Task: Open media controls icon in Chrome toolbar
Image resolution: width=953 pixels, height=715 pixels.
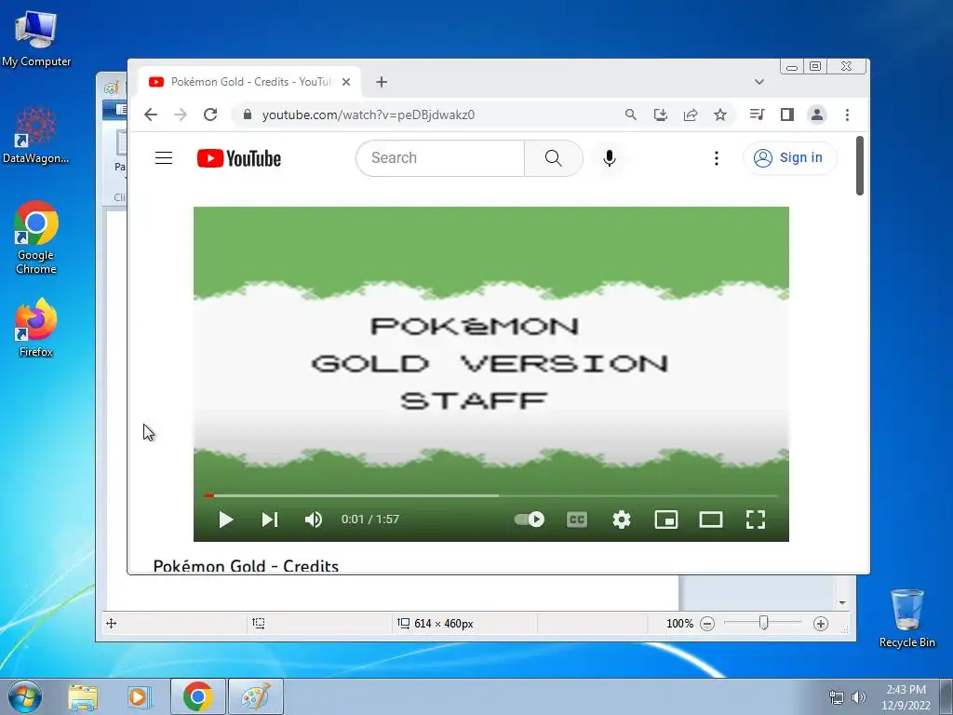Action: pyautogui.click(x=757, y=115)
